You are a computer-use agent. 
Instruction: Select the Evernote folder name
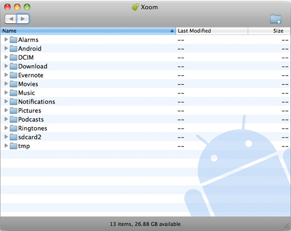pyautogui.click(x=31, y=75)
